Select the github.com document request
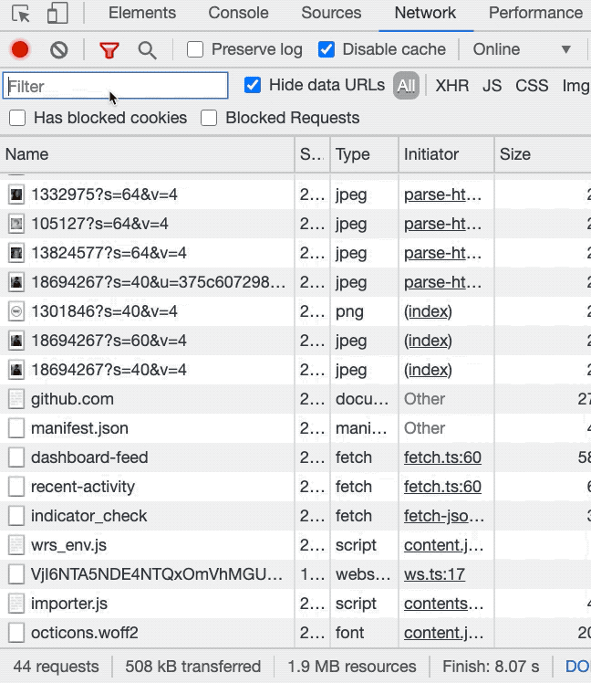Viewport: 591px width, 683px height. point(72,399)
